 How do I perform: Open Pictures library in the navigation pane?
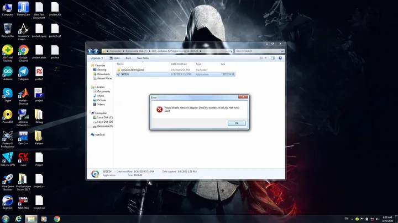click(99, 100)
